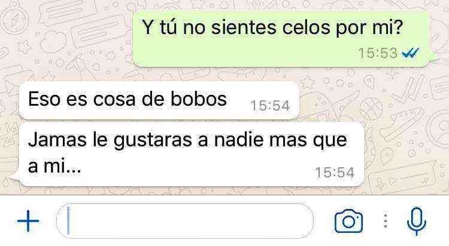Image resolution: width=449 pixels, height=246 pixels.
Task: Select the "Eso es cosa de bobos" message
Action: point(159,100)
